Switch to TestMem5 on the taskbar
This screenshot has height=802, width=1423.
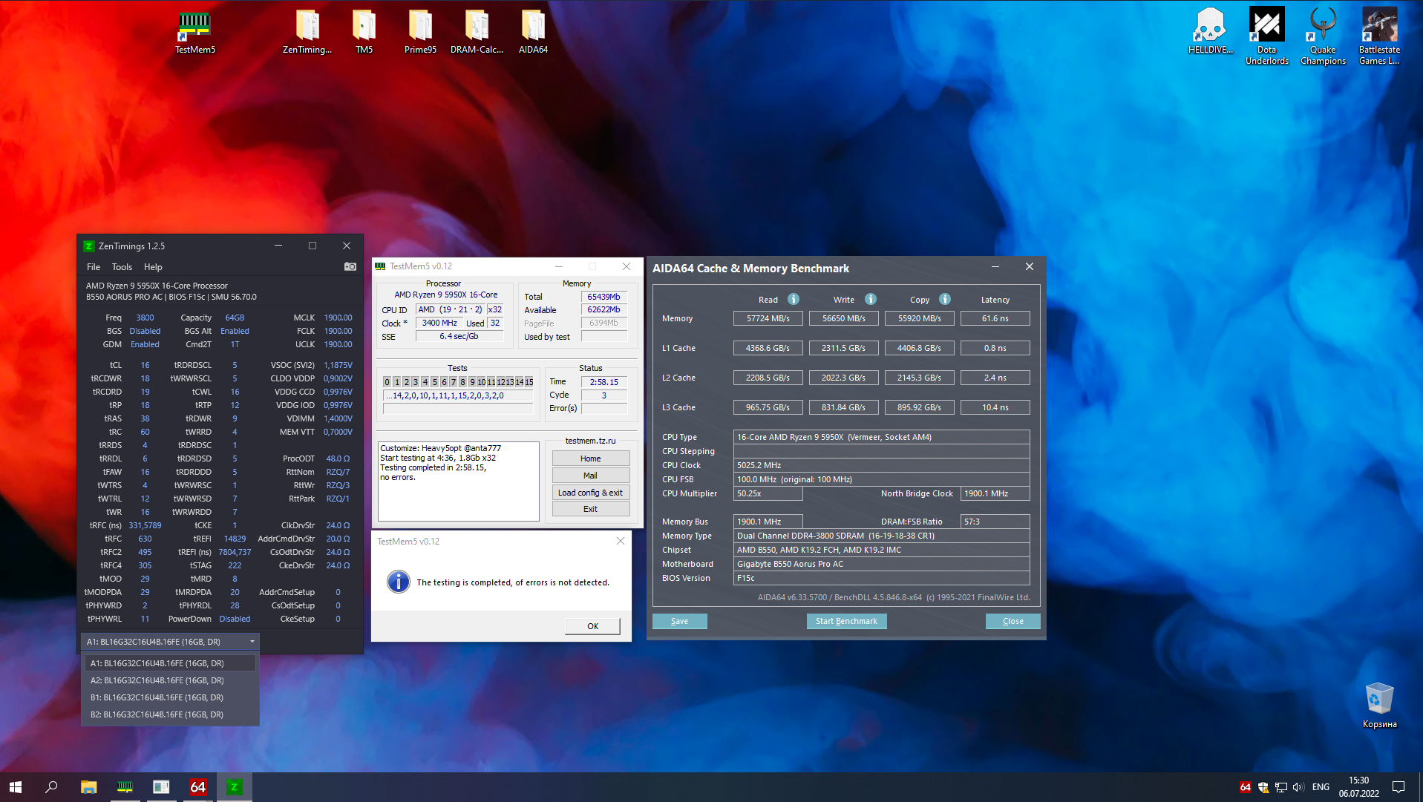pyautogui.click(x=125, y=787)
